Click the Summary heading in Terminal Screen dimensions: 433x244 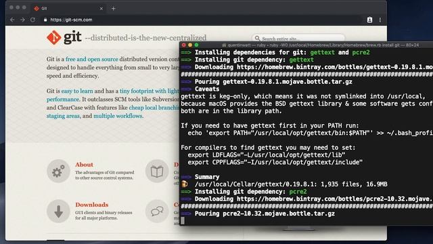[207, 177]
